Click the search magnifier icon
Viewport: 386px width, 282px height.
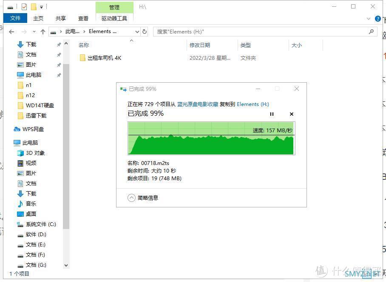tap(371, 31)
